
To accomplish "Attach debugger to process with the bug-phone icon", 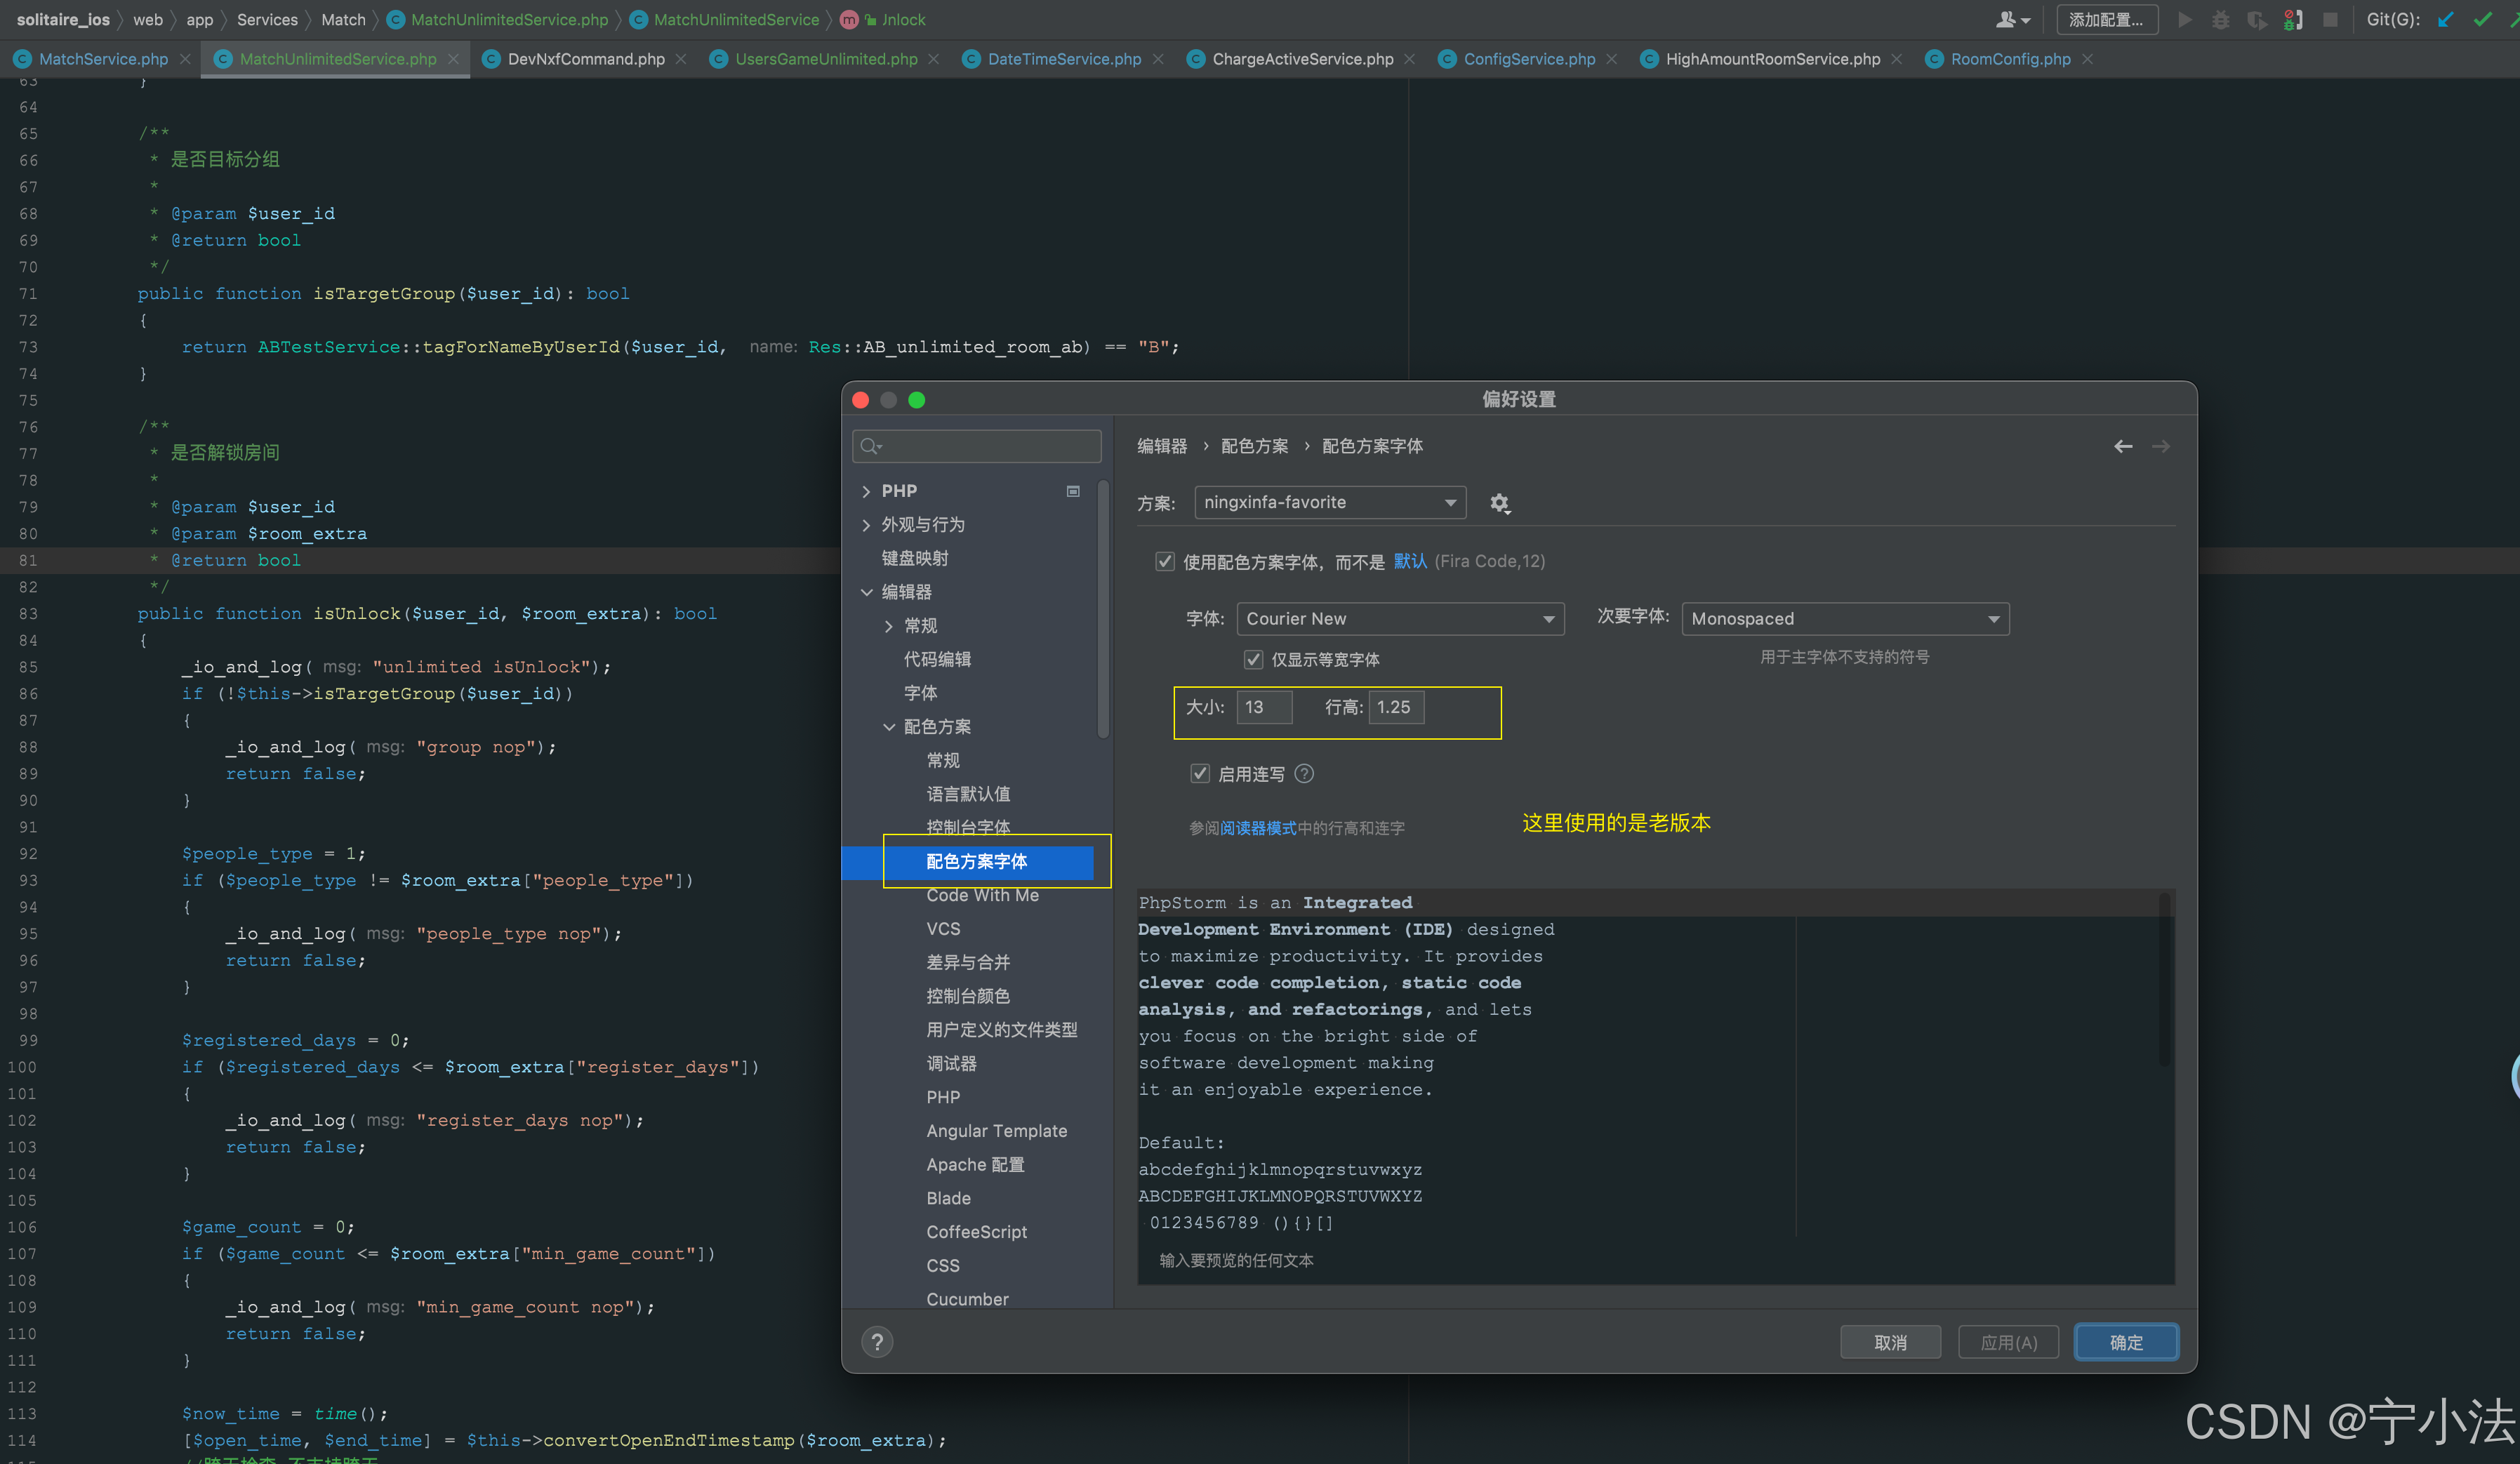I will tap(2293, 19).
